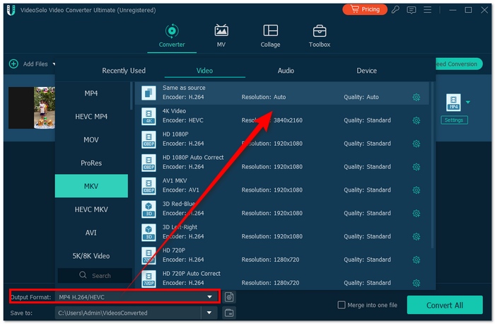Switch to the MV tab
The image size is (495, 324).
(x=221, y=35)
